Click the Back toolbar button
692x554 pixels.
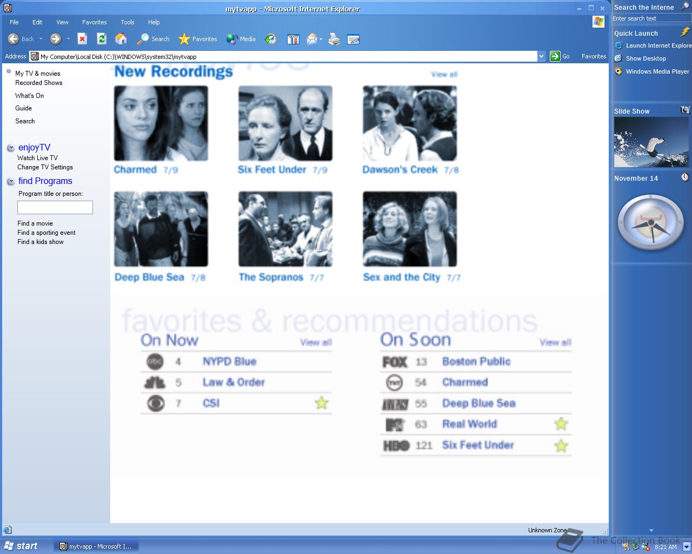pyautogui.click(x=21, y=39)
